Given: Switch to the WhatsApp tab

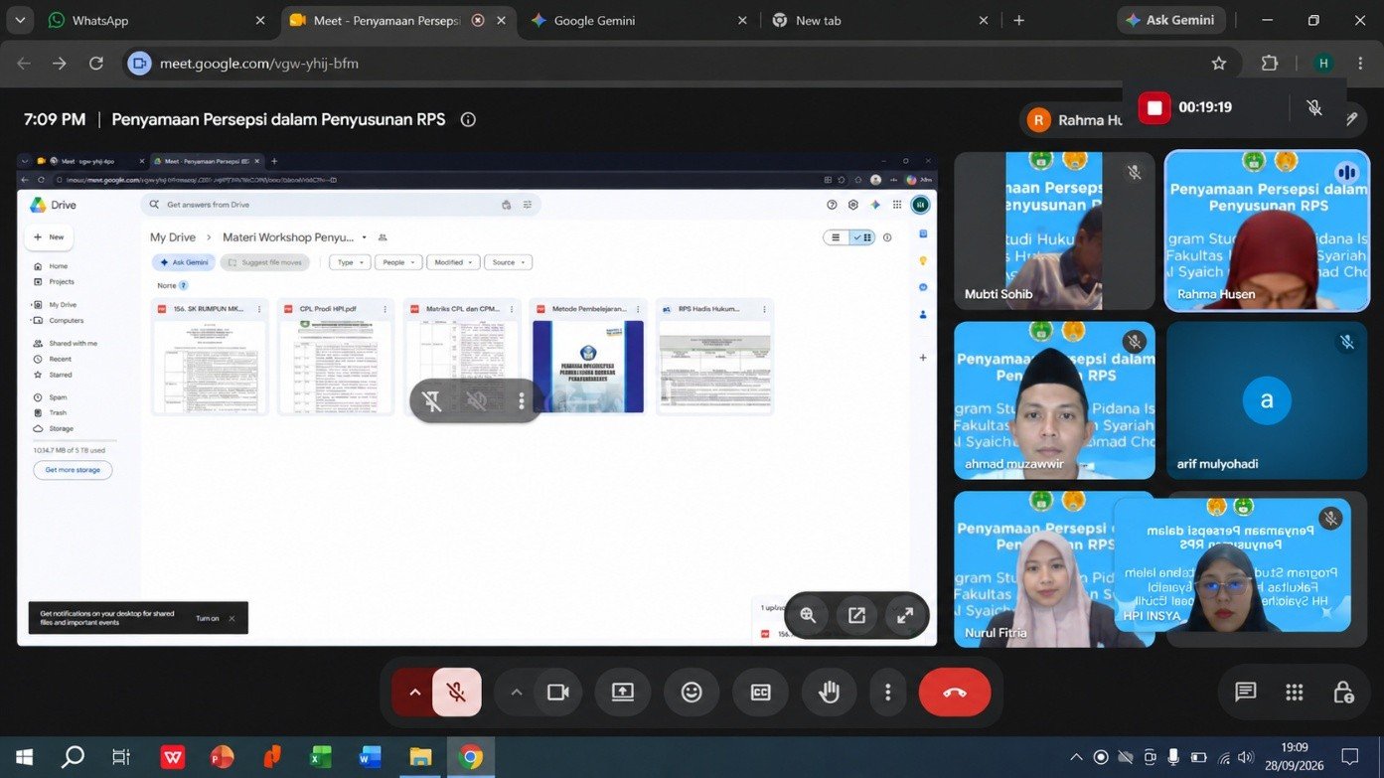Looking at the screenshot, I should click(157, 20).
